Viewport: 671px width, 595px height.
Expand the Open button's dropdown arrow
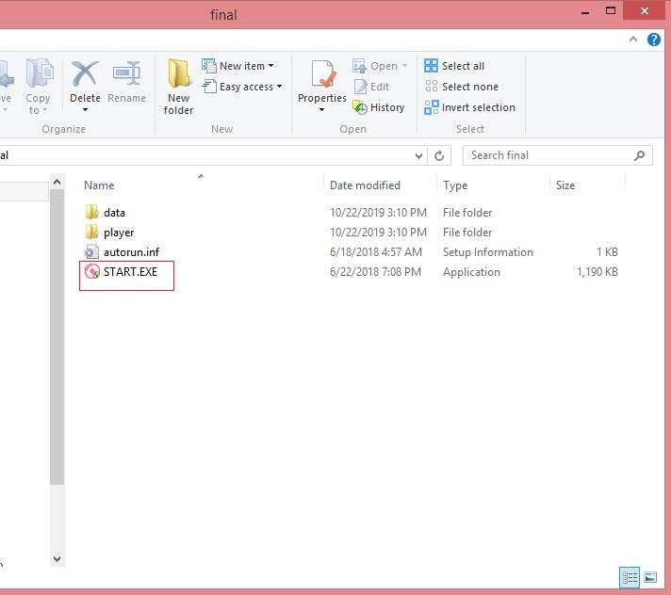[x=404, y=66]
